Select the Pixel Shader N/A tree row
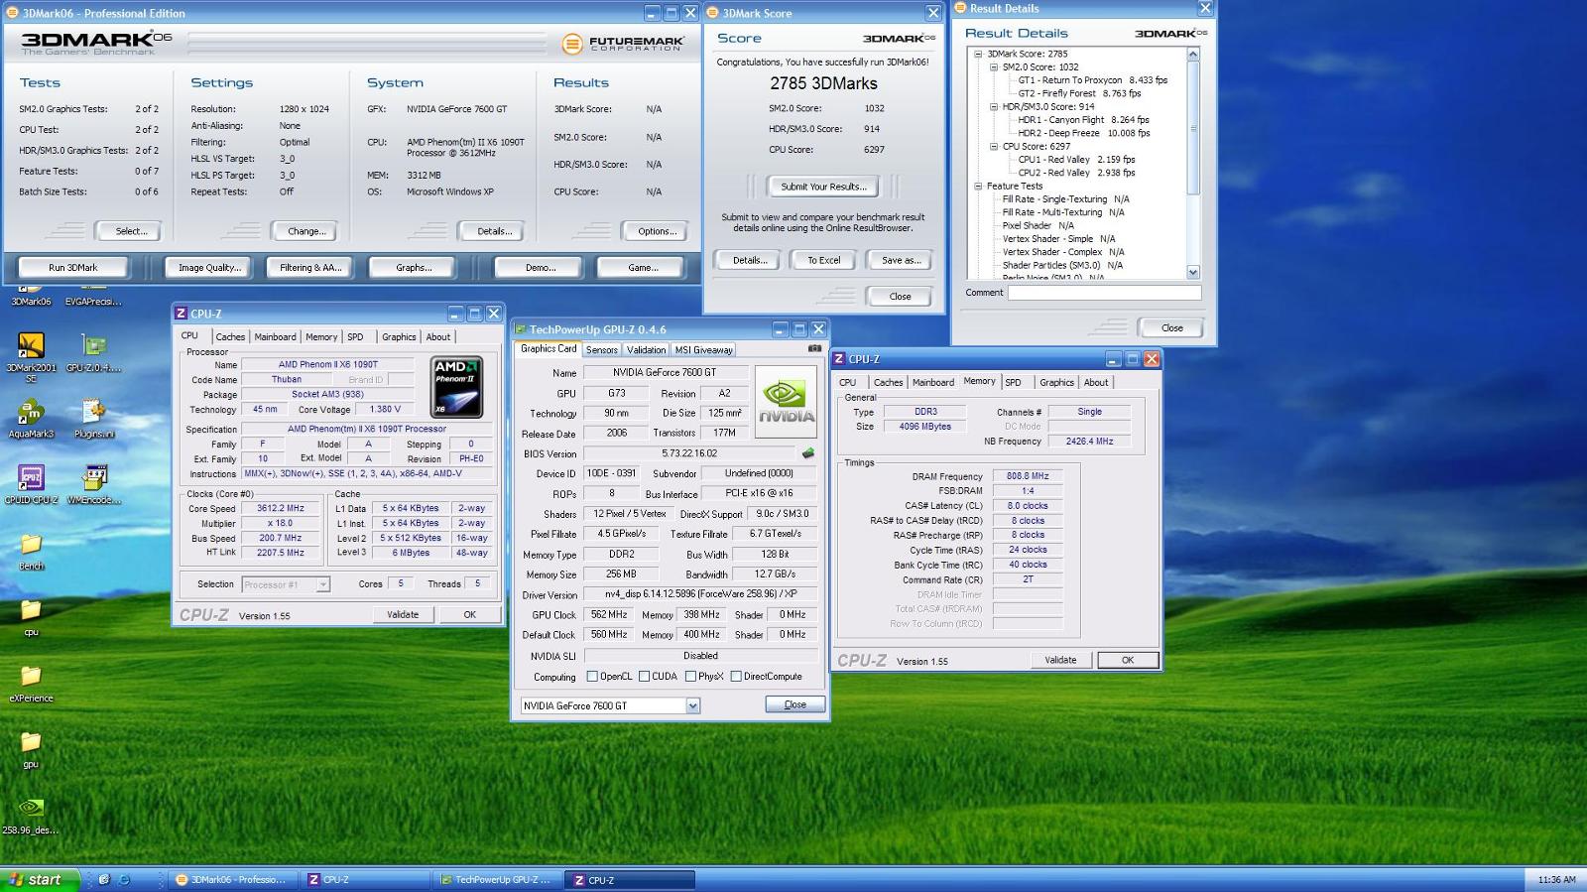 (x=1038, y=226)
